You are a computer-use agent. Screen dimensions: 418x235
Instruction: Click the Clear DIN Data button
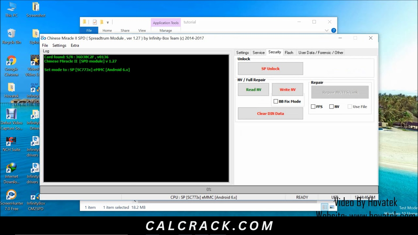point(270,114)
